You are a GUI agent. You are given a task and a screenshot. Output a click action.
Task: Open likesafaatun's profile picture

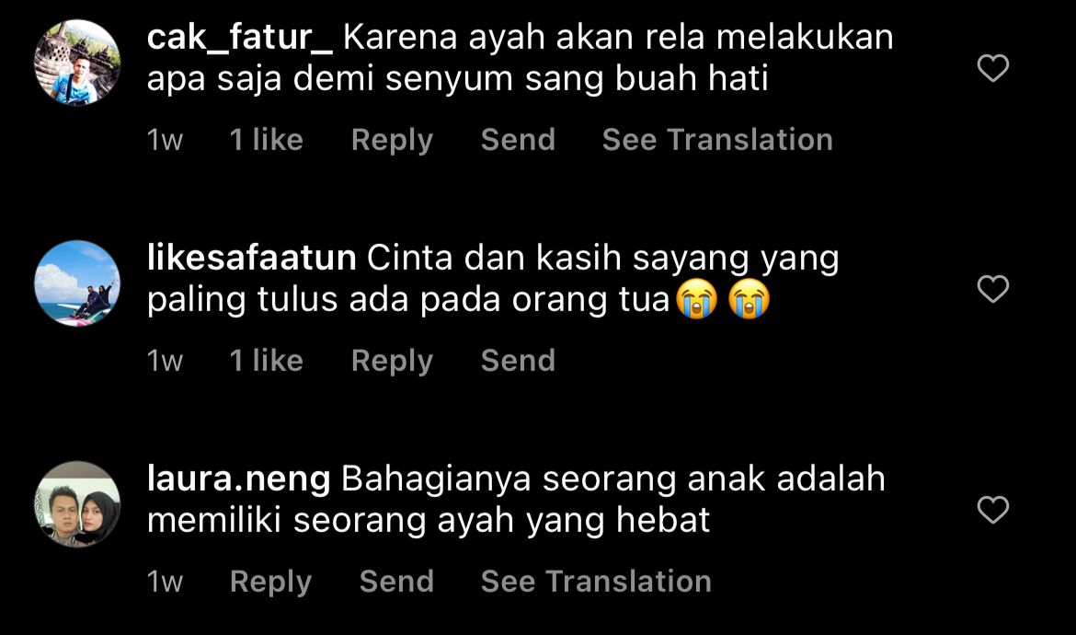(x=77, y=283)
